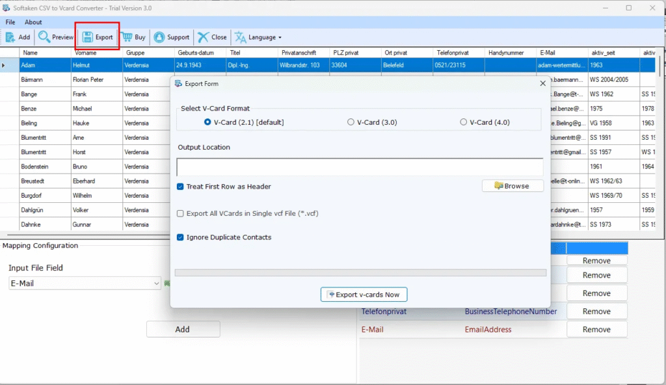Image resolution: width=666 pixels, height=385 pixels.
Task: Click the Handynummer column header
Action: 511,53
